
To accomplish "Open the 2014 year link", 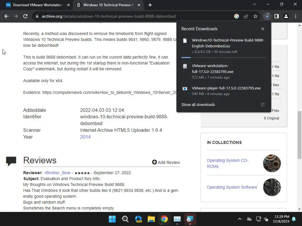I will pyautogui.click(x=85, y=137).
